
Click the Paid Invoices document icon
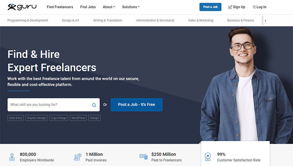click(78, 157)
